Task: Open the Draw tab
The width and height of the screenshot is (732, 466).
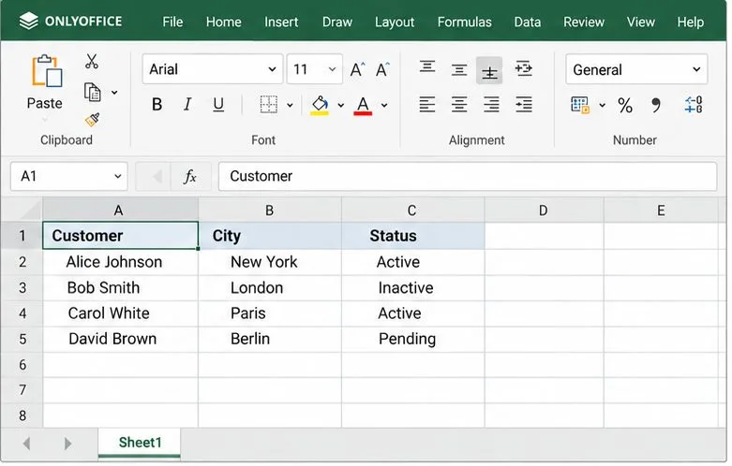Action: click(337, 22)
